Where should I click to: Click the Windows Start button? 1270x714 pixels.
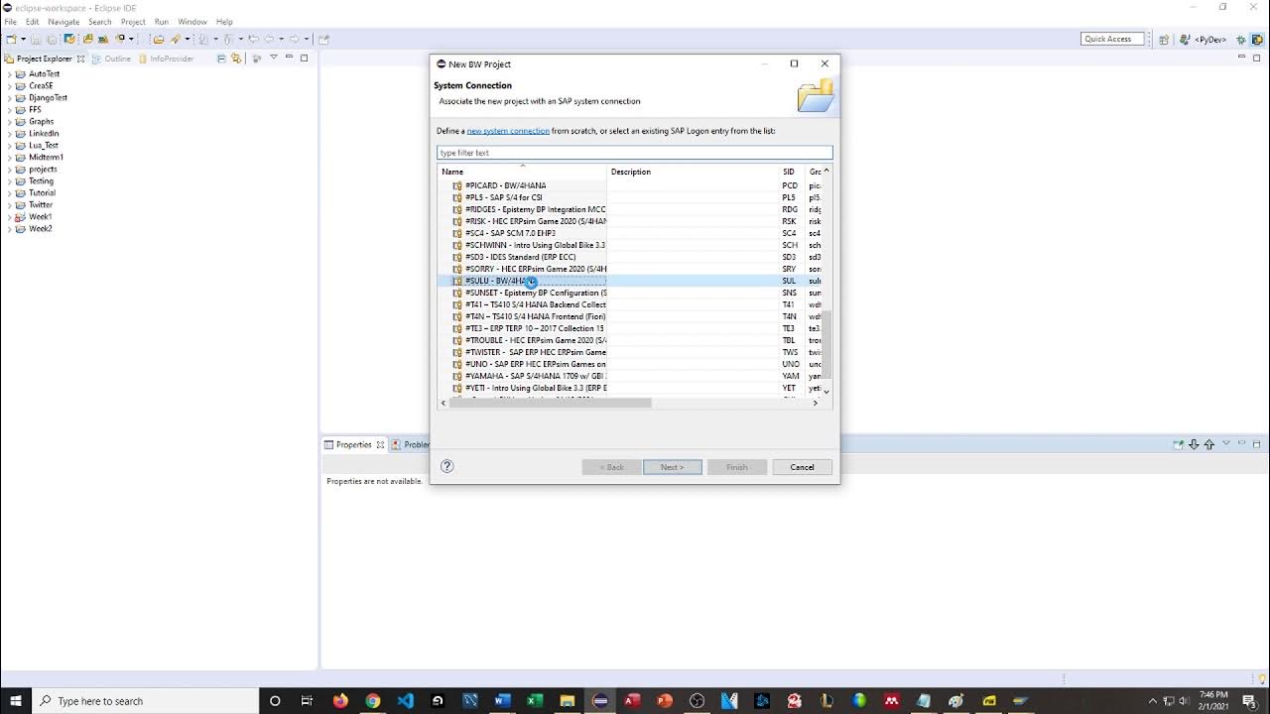(x=15, y=700)
